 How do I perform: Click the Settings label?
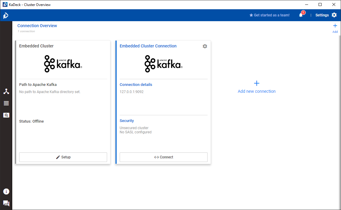[x=322, y=15]
